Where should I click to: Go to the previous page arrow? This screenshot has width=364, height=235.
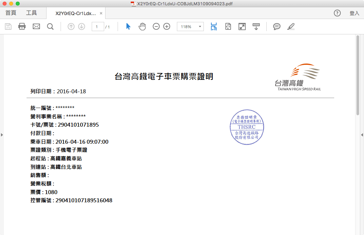click(x=71, y=27)
